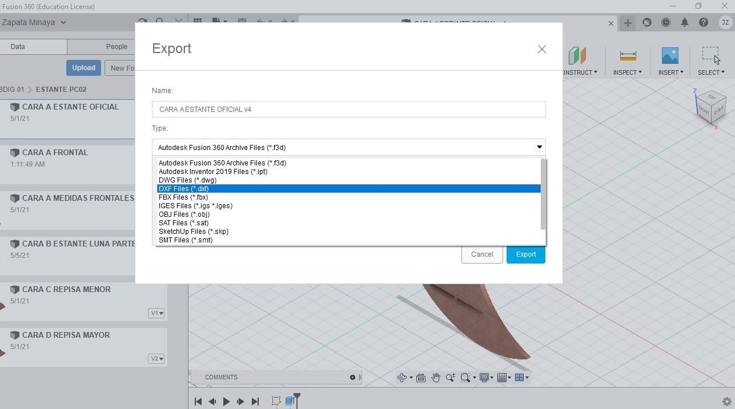Play the design timeline
Viewport: 735px width, 409px height.
click(x=226, y=402)
